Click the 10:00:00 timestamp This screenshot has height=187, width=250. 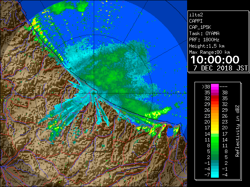point(215,60)
